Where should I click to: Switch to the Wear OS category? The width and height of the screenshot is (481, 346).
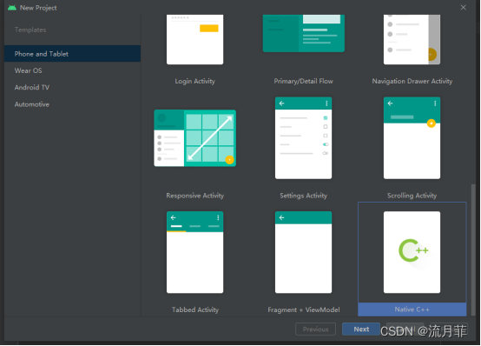(x=72, y=70)
